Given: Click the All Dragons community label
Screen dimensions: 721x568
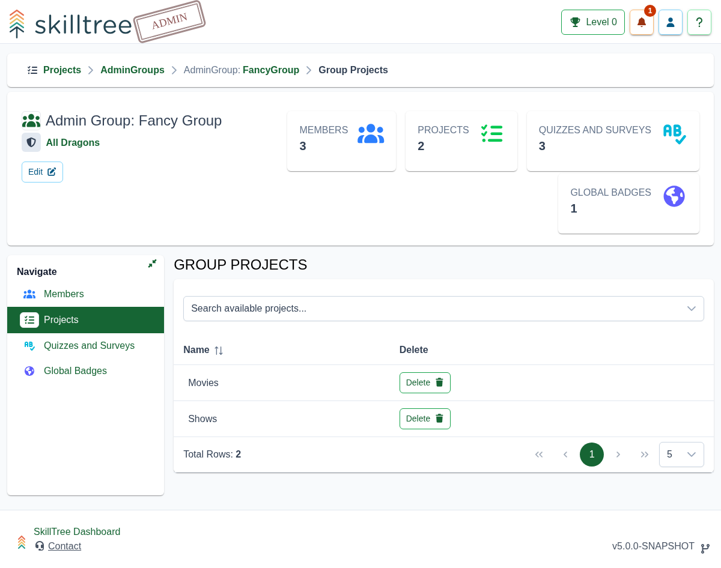Looking at the screenshot, I should click(73, 143).
